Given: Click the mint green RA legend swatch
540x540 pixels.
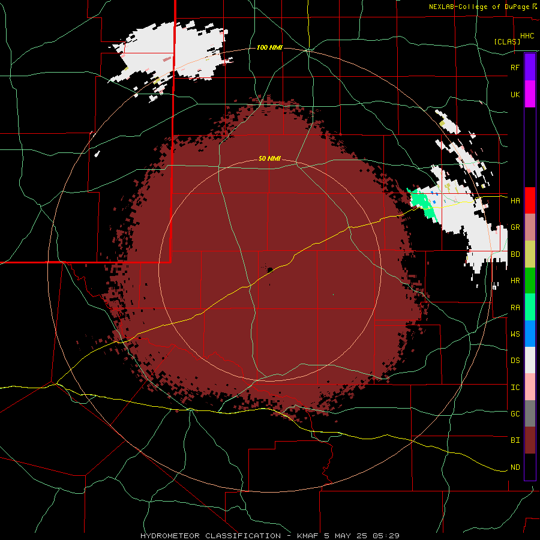Looking at the screenshot, I should click(530, 307).
